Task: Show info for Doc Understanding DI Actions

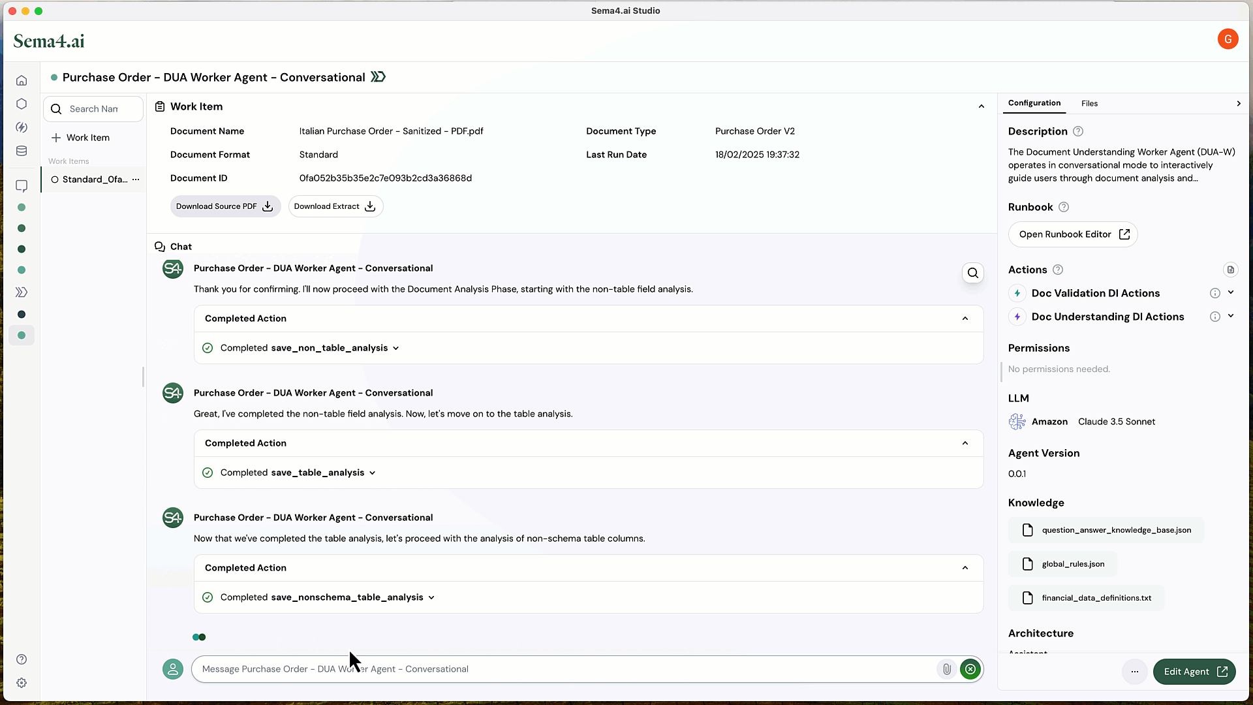Action: click(x=1214, y=317)
